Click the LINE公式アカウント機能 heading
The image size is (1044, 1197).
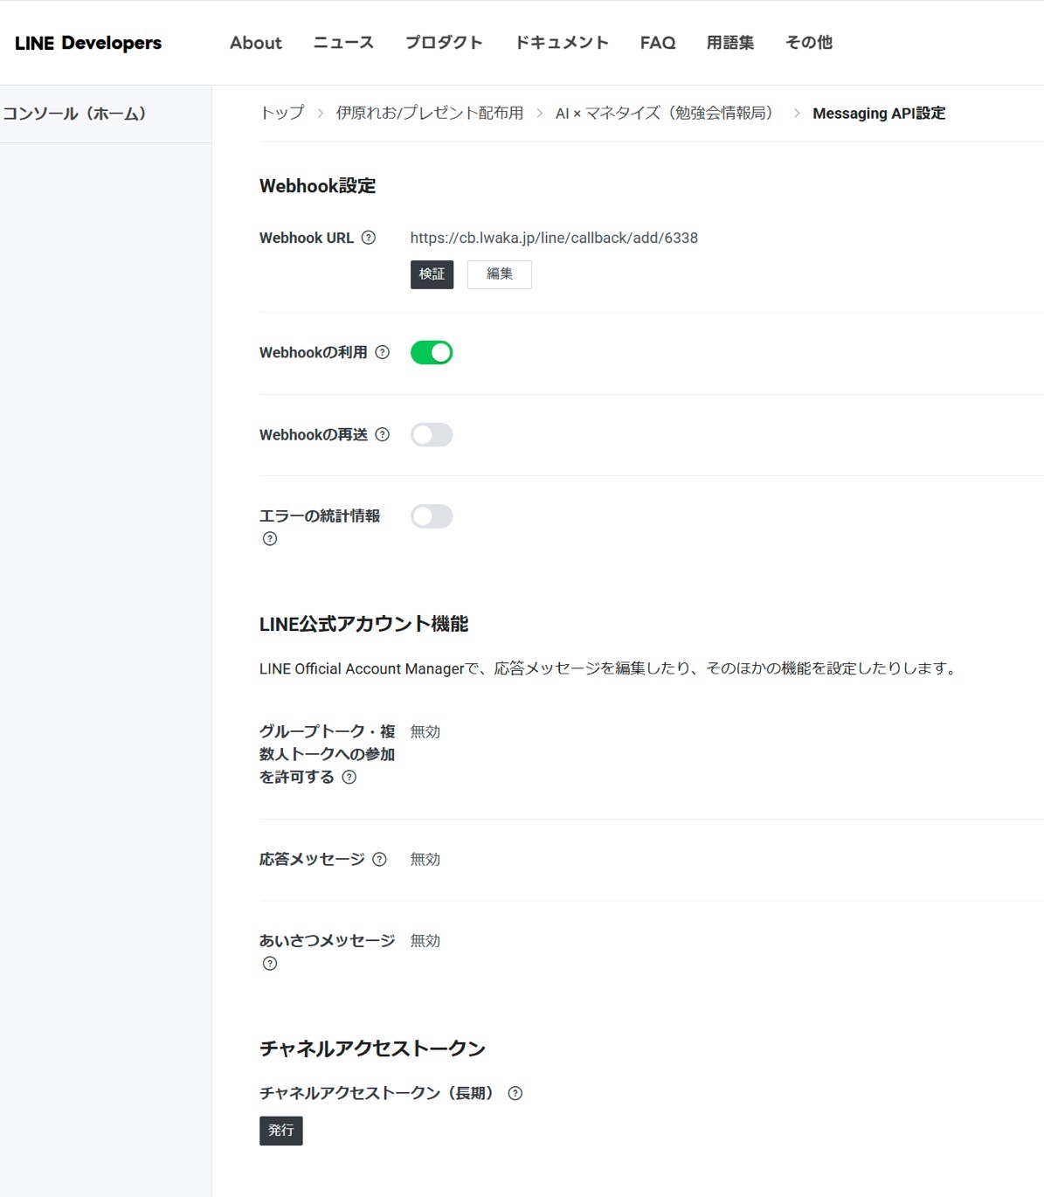[x=364, y=624]
